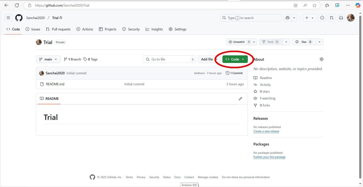Open Copilot chat icon in header
The width and height of the screenshot is (363, 187).
[287, 18]
